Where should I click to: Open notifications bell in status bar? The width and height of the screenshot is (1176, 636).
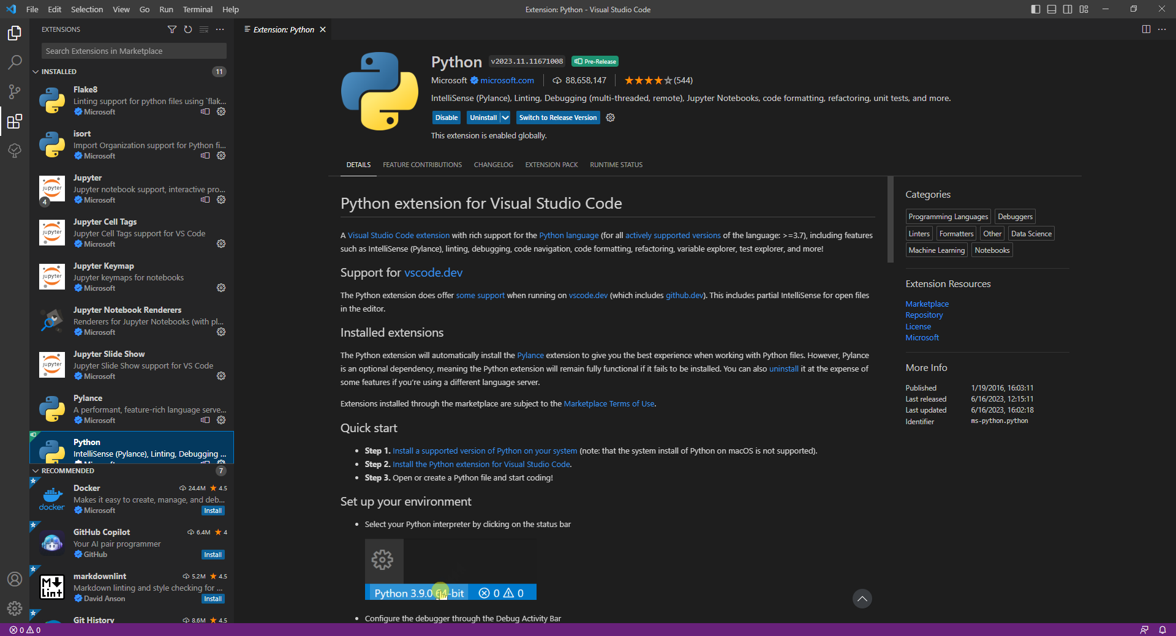(x=1162, y=630)
